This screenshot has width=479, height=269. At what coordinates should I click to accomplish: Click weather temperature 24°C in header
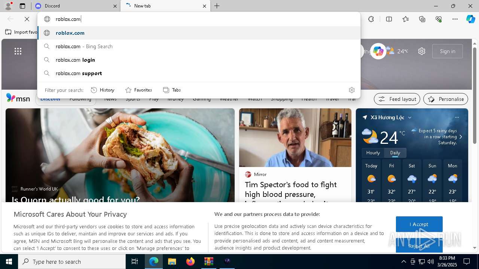403,51
